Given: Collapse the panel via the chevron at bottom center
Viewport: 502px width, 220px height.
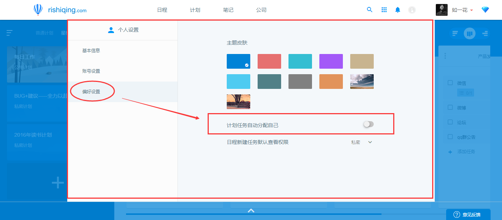Looking at the screenshot, I should click(251, 210).
